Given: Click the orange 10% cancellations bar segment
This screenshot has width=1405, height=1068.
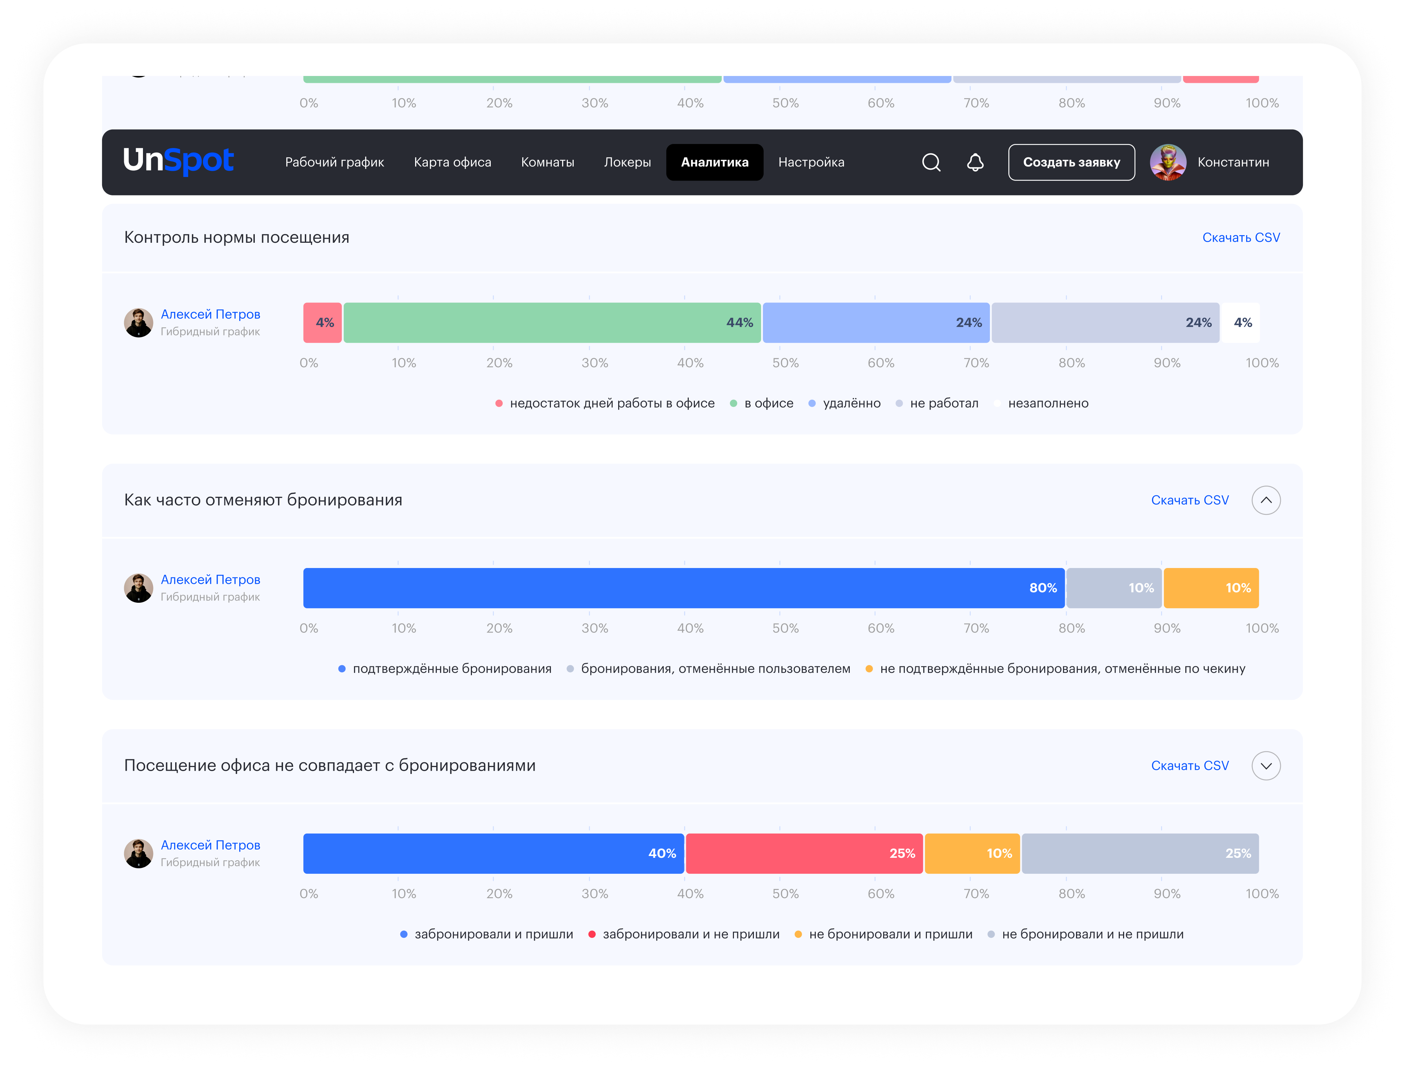Looking at the screenshot, I should [x=1210, y=588].
